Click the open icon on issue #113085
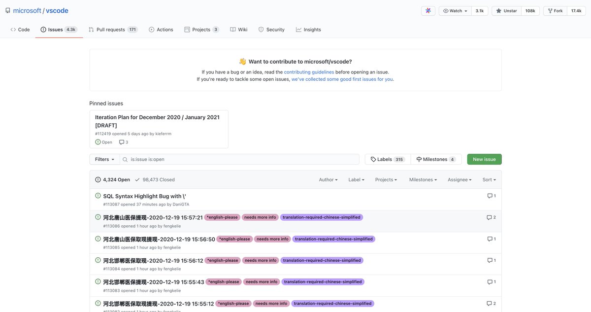The width and height of the screenshot is (591, 312). [x=98, y=239]
